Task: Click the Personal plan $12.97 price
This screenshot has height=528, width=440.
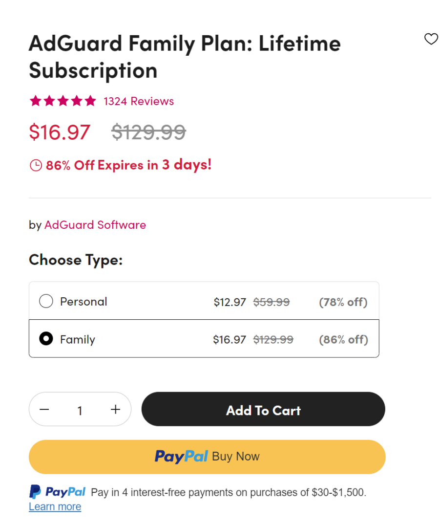Action: pos(230,302)
